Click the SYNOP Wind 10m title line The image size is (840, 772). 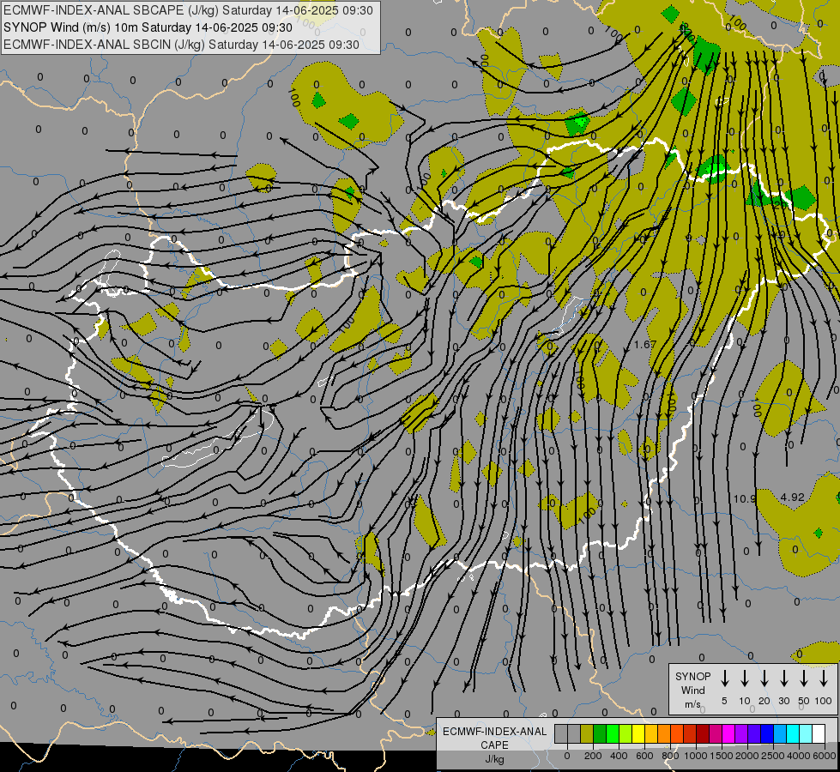[148, 27]
